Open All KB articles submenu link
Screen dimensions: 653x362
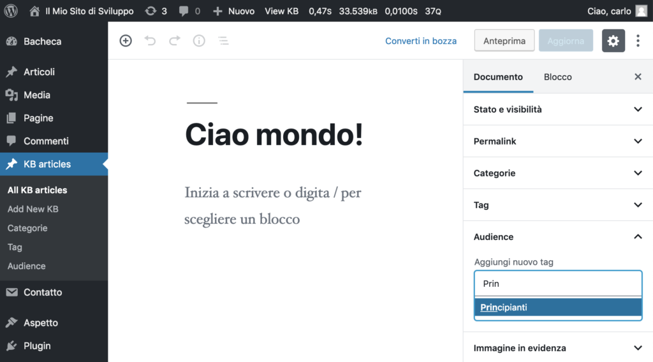coord(37,190)
